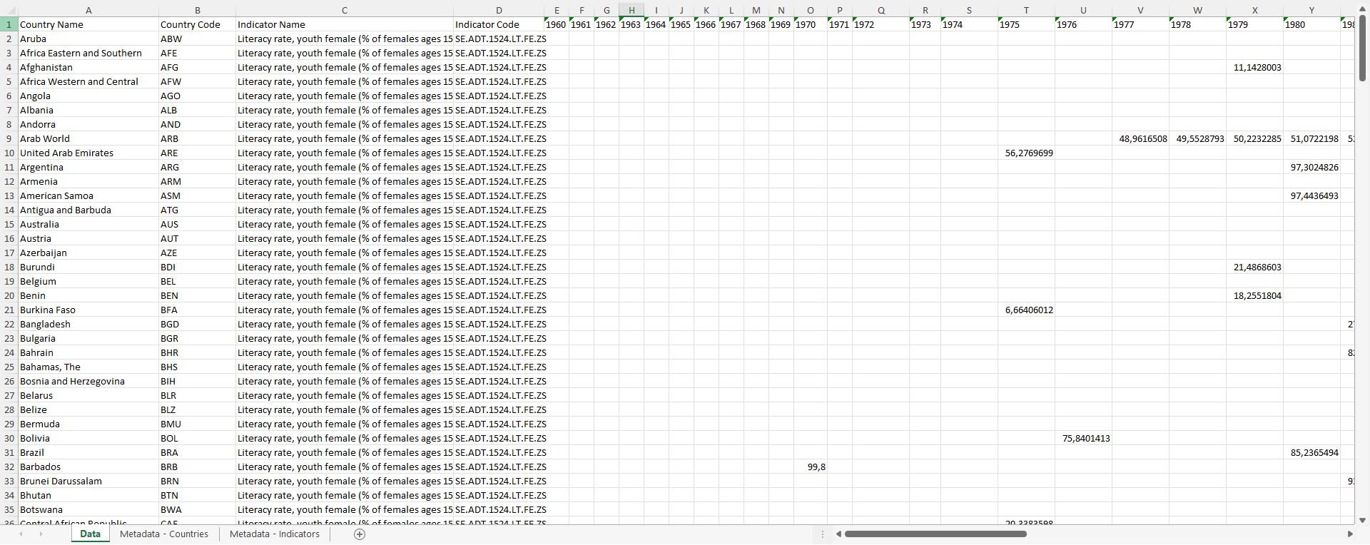Click the select-all corner of the grid
Viewport: 1370px width, 545px height.
[9, 10]
